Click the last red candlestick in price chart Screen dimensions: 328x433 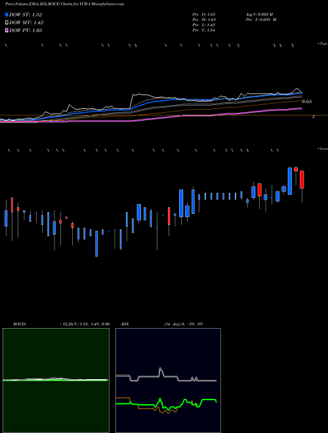coord(302,180)
